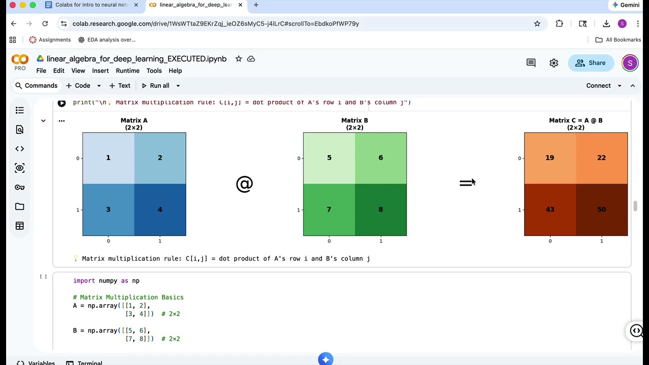Open the Variables panel
Image resolution: width=649 pixels, height=365 pixels.
[x=35, y=363]
